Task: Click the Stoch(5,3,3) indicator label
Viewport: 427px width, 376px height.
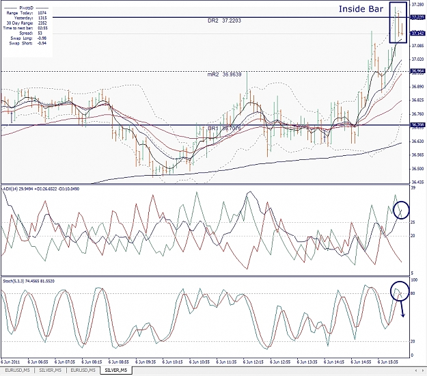Action: [29, 281]
